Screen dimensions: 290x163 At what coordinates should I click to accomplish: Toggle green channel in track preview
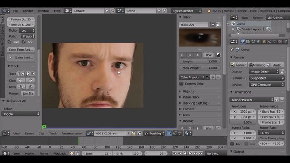click(x=190, y=55)
